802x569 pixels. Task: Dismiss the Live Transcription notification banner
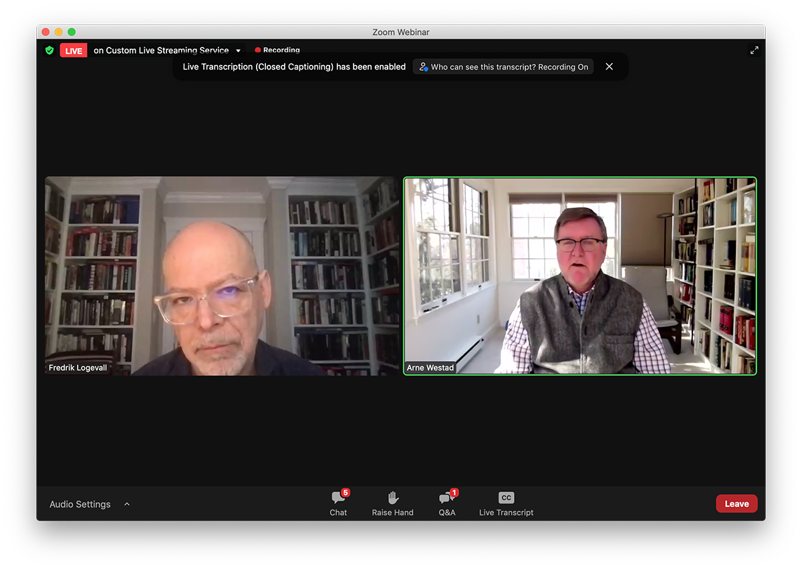tap(609, 67)
